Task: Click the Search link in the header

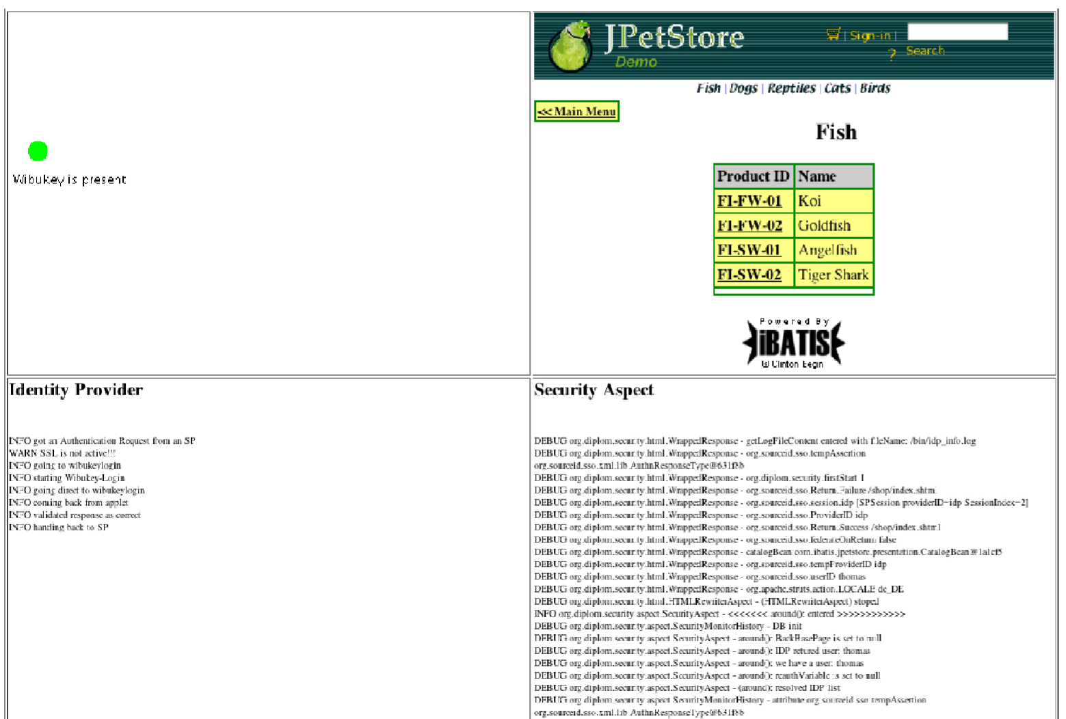Action: point(925,51)
